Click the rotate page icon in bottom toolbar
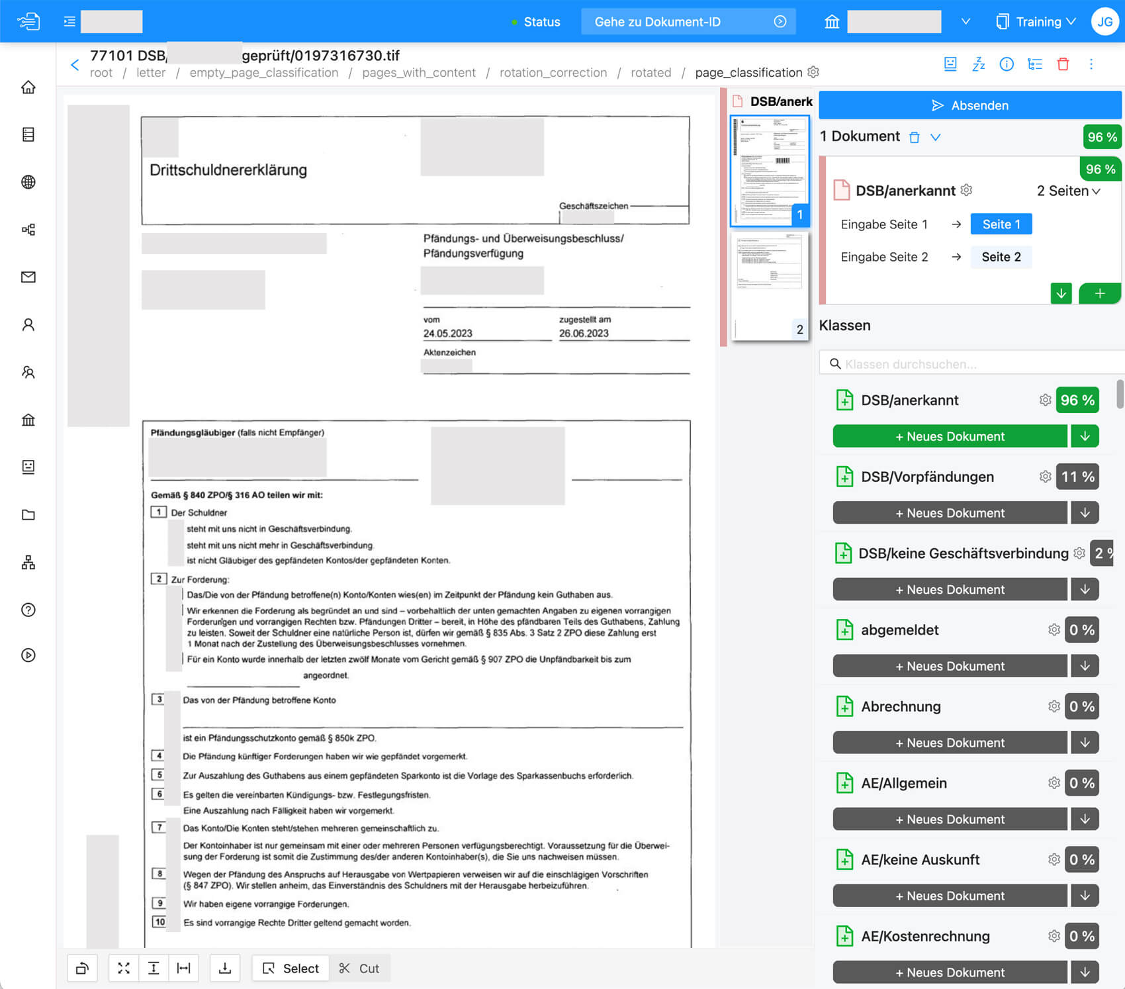Screen dimensions: 1125x989 83,968
